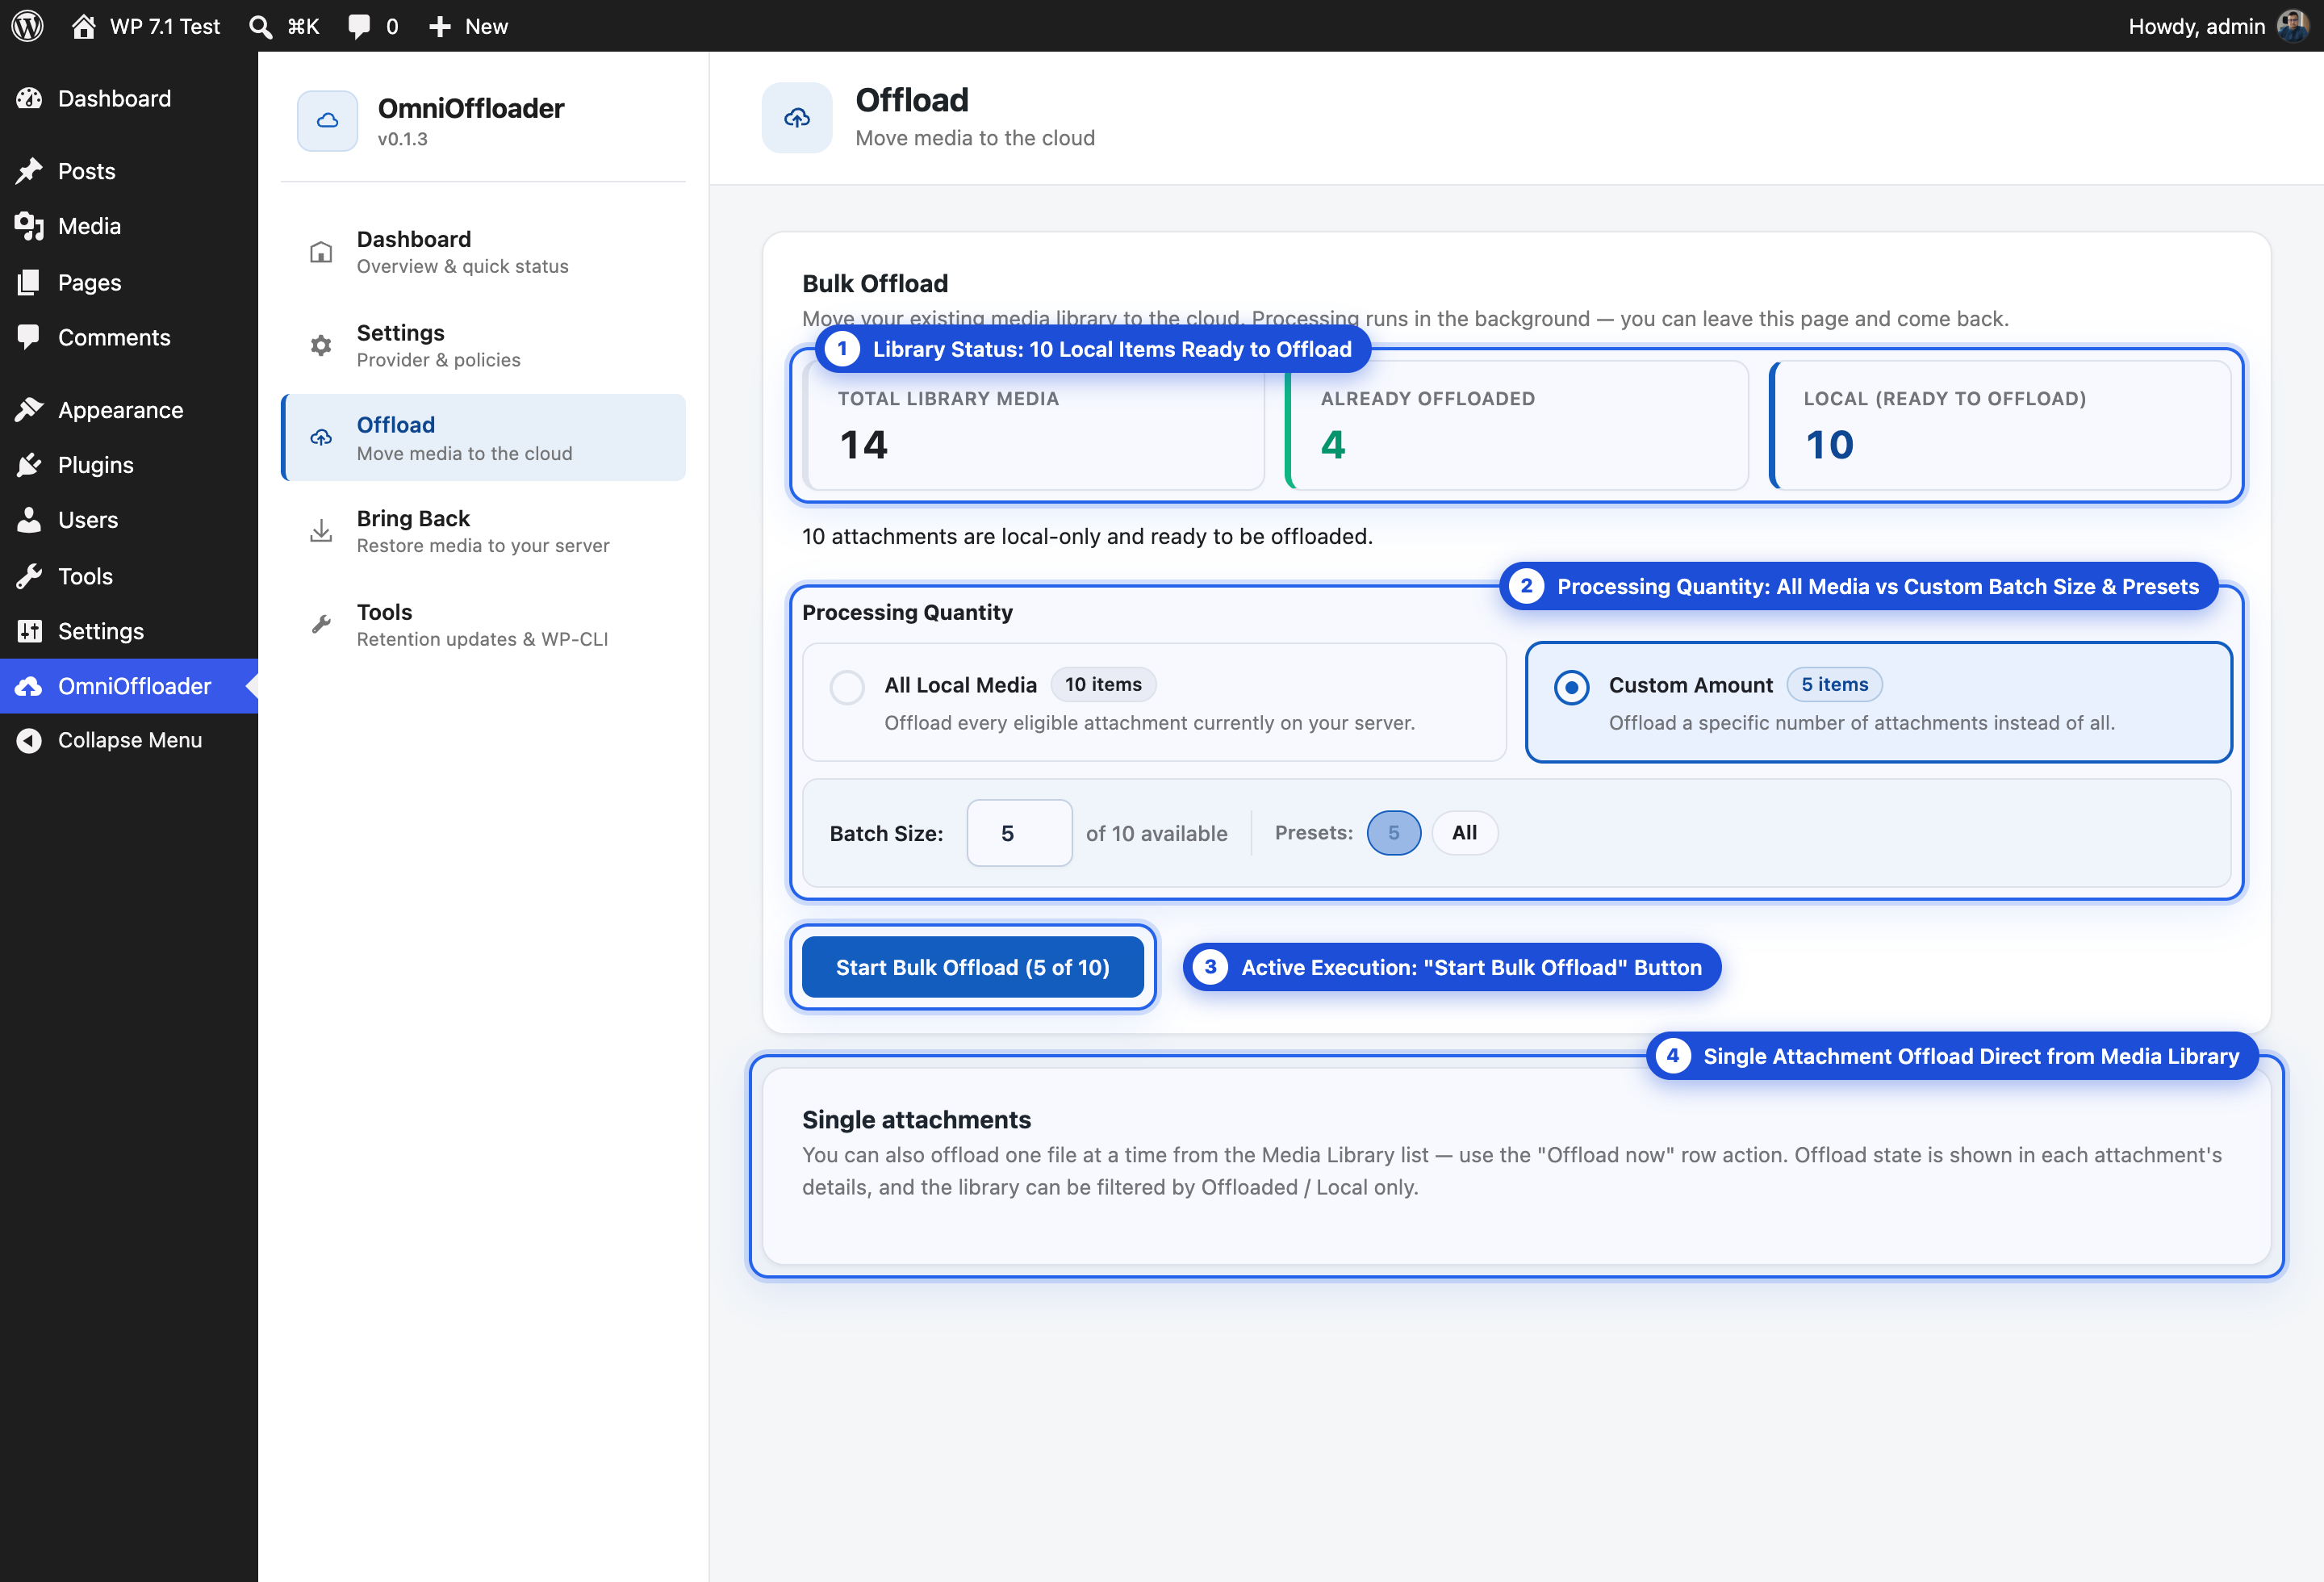
Task: Open the admin bar search icon
Action: click(260, 26)
